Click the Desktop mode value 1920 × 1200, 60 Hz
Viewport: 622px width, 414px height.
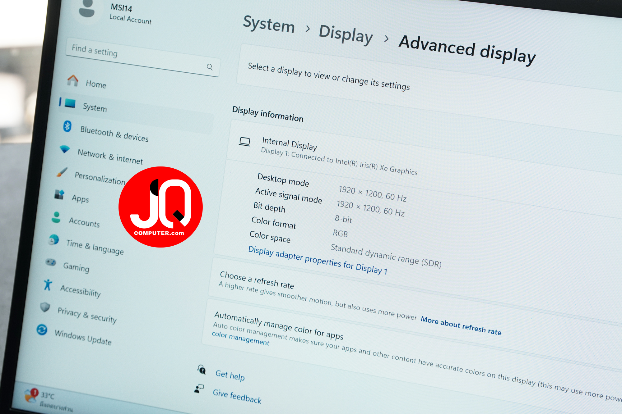(x=373, y=193)
